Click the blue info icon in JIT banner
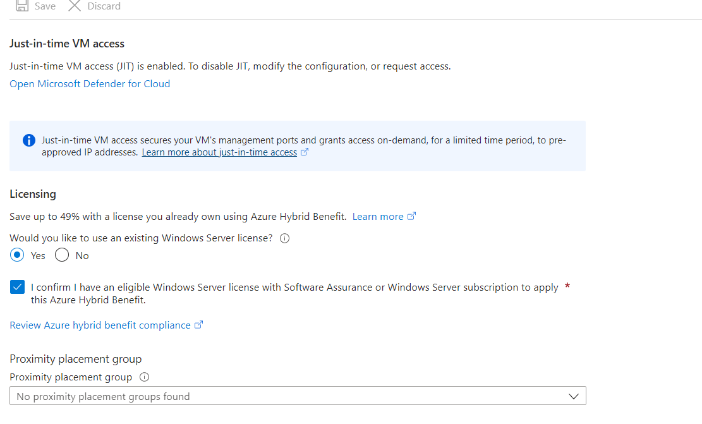Image resolution: width=702 pixels, height=424 pixels. [29, 140]
